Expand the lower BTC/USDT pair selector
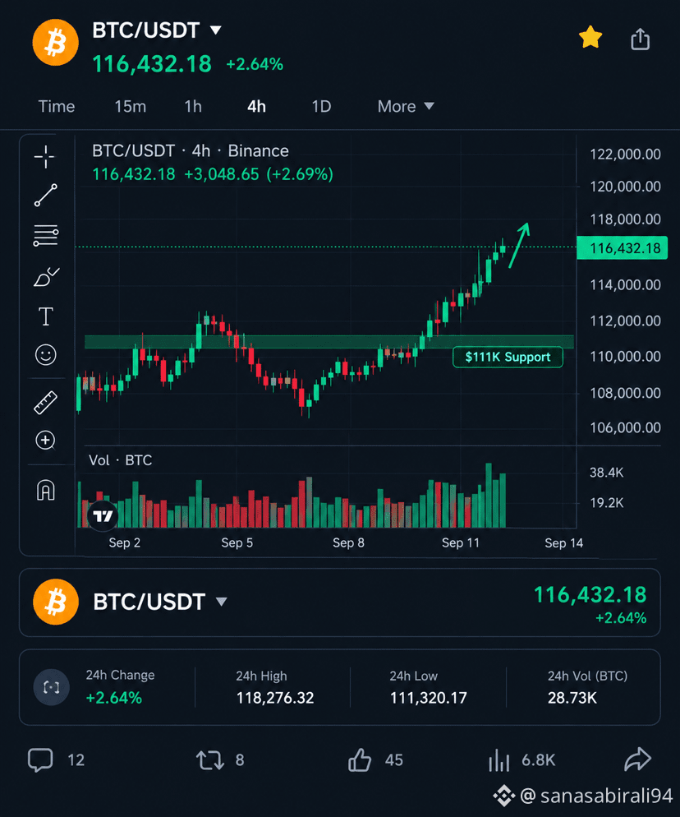Viewport: 680px width, 817px height. coord(221,602)
